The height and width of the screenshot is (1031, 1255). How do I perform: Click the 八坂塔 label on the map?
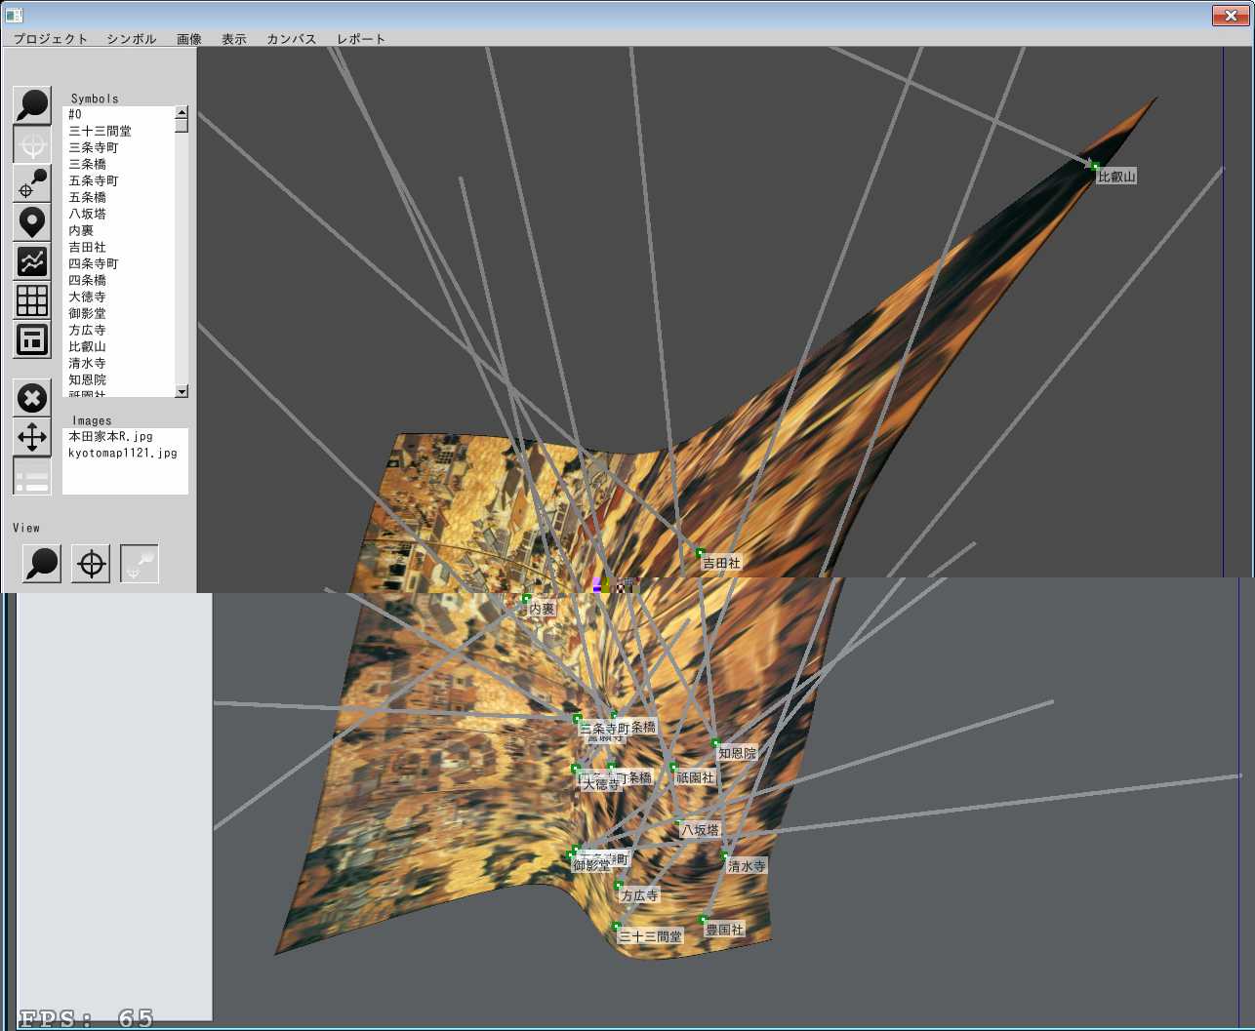pos(700,830)
